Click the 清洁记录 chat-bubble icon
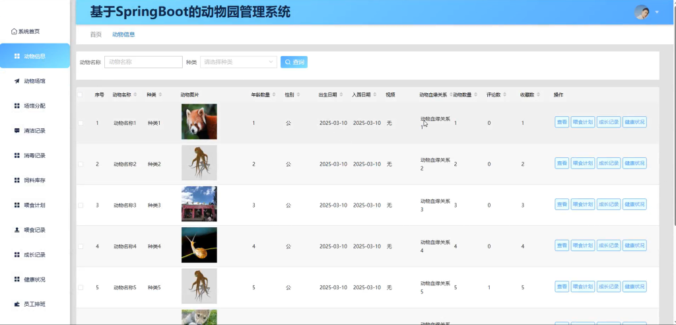Screen dimensions: 676x325 pos(17,130)
